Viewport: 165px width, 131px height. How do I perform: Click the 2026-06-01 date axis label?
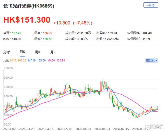[83, 129]
